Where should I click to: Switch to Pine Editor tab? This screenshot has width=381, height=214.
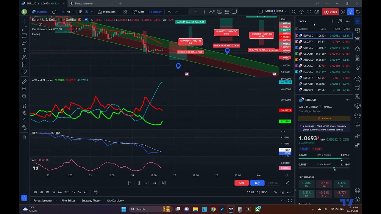[68, 201]
